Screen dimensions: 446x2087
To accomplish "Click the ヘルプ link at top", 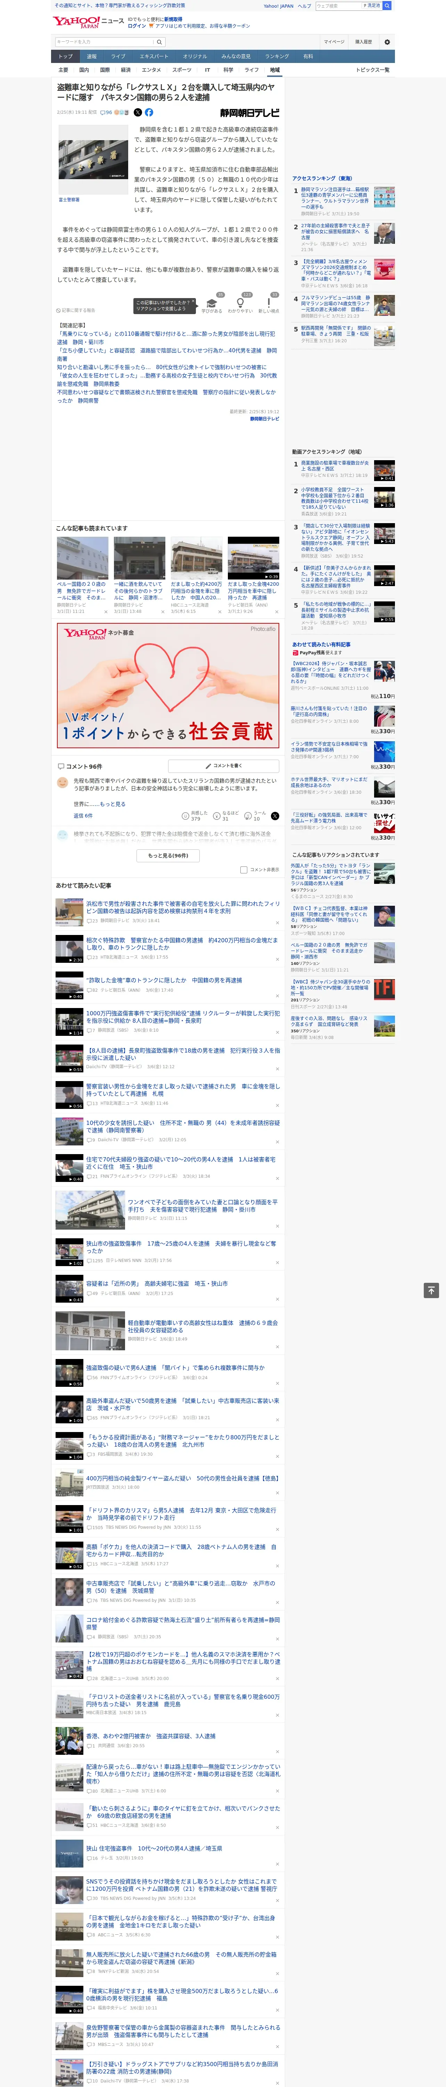I will coord(304,6).
